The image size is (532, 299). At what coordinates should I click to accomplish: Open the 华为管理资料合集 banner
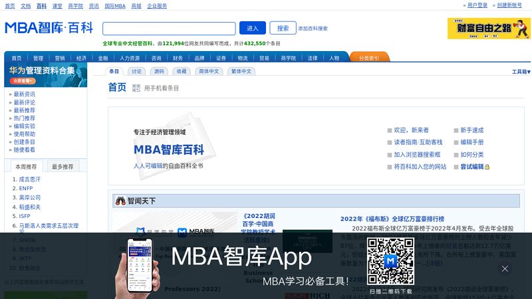pyautogui.click(x=46, y=75)
